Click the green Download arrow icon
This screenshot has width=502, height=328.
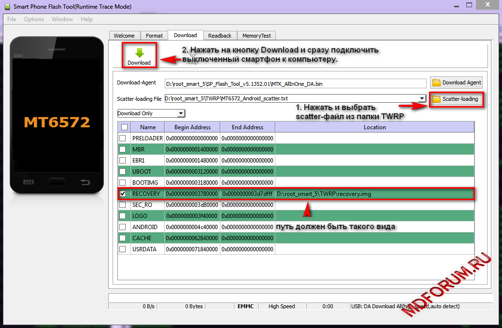click(139, 53)
